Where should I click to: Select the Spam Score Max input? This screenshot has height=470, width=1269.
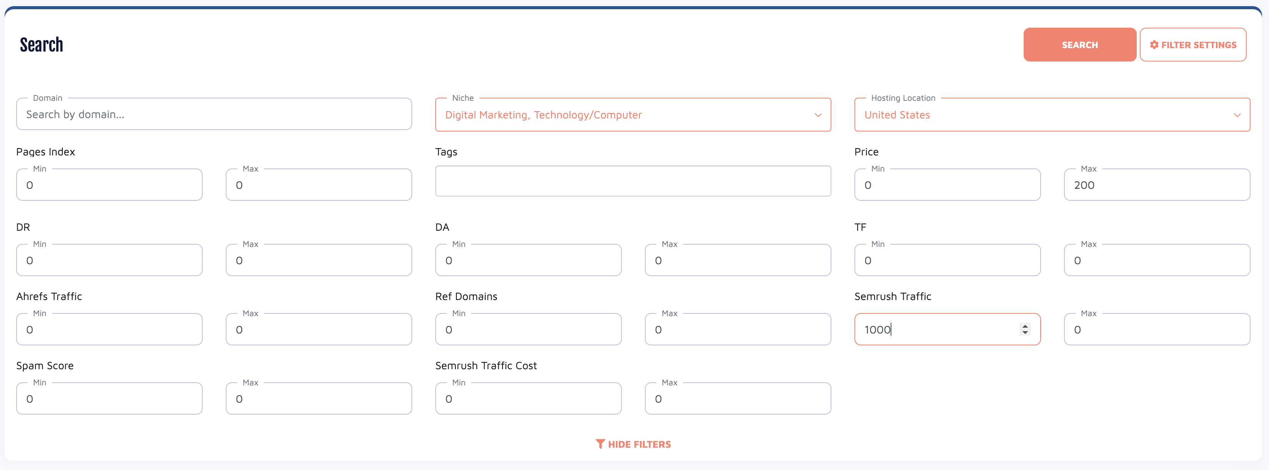[318, 398]
